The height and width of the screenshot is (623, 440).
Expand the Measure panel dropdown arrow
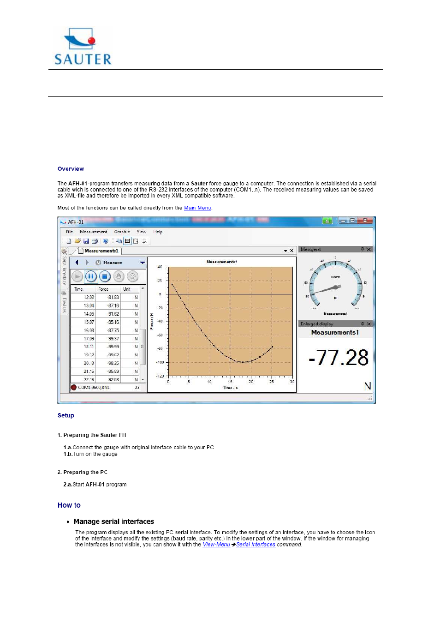143,263
